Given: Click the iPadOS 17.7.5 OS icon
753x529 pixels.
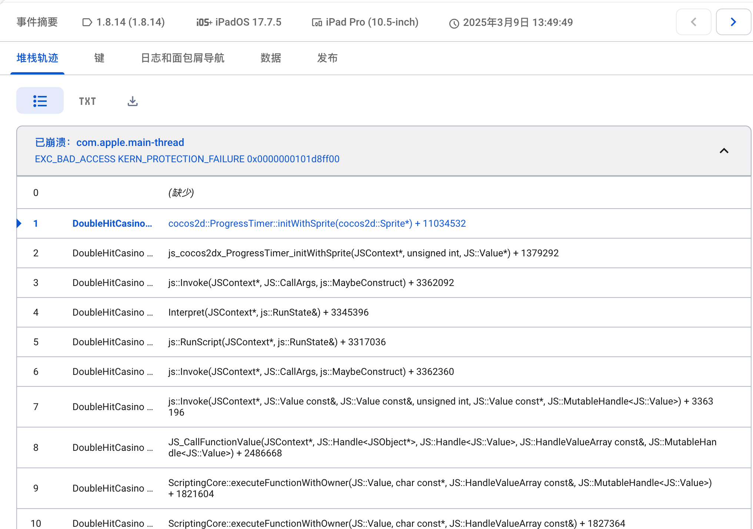Looking at the screenshot, I should coord(204,23).
